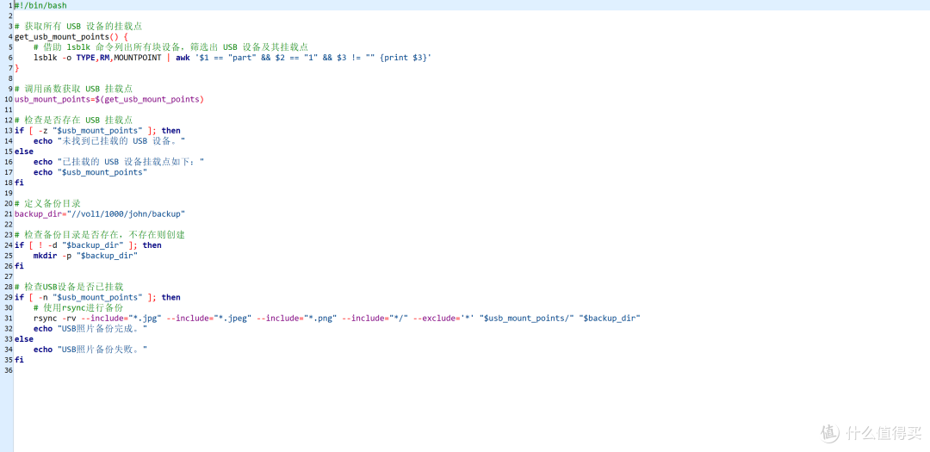Click the comment '# 使用rsync进行备份'
The width and height of the screenshot is (930, 452).
(x=78, y=308)
